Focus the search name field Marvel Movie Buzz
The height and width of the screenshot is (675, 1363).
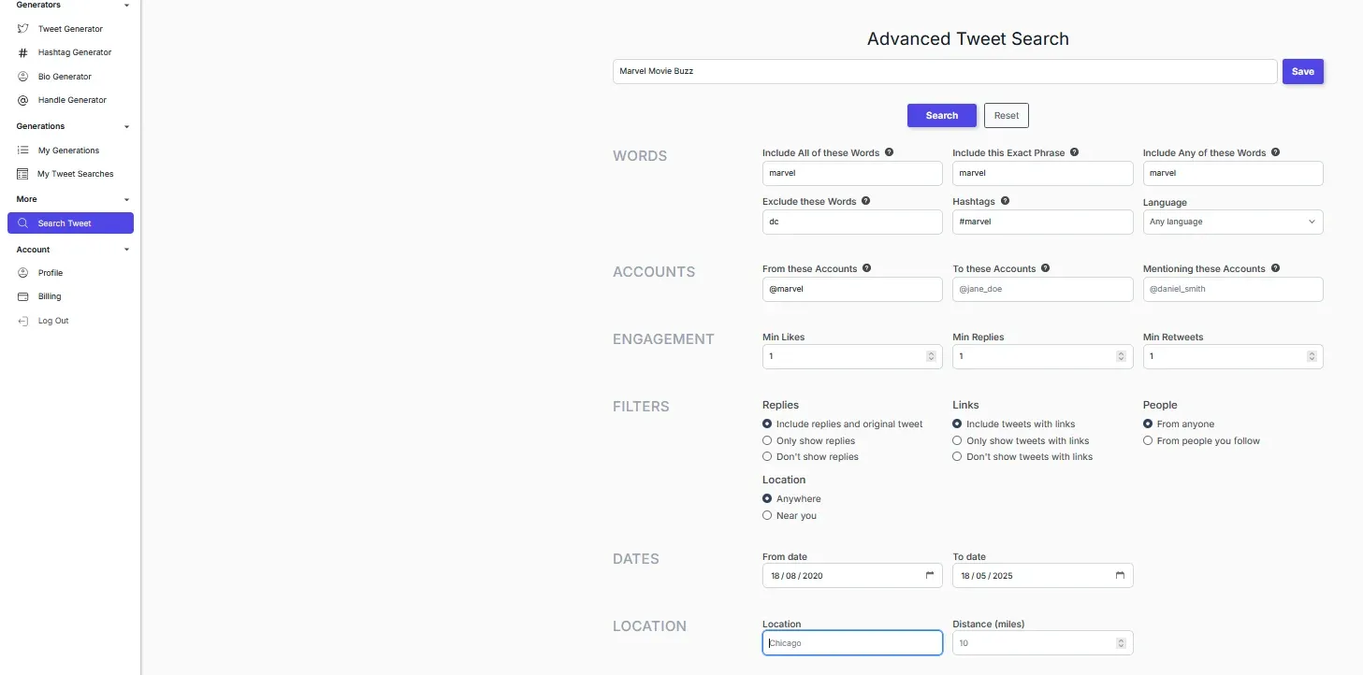click(x=945, y=71)
